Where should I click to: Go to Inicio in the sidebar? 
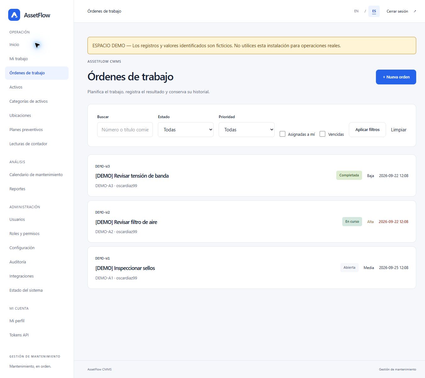click(37, 45)
